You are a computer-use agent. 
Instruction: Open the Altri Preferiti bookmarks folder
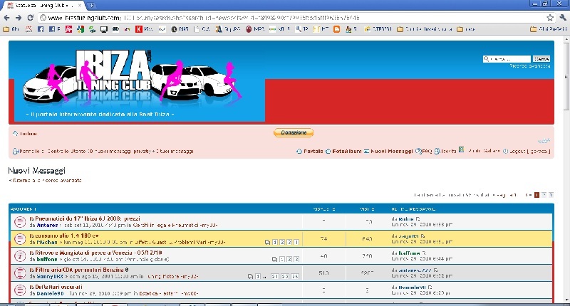pyautogui.click(x=549, y=29)
